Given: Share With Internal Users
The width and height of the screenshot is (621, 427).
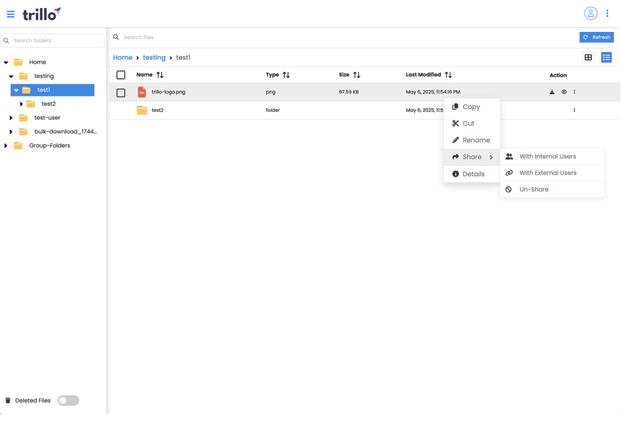Looking at the screenshot, I should tap(552, 157).
